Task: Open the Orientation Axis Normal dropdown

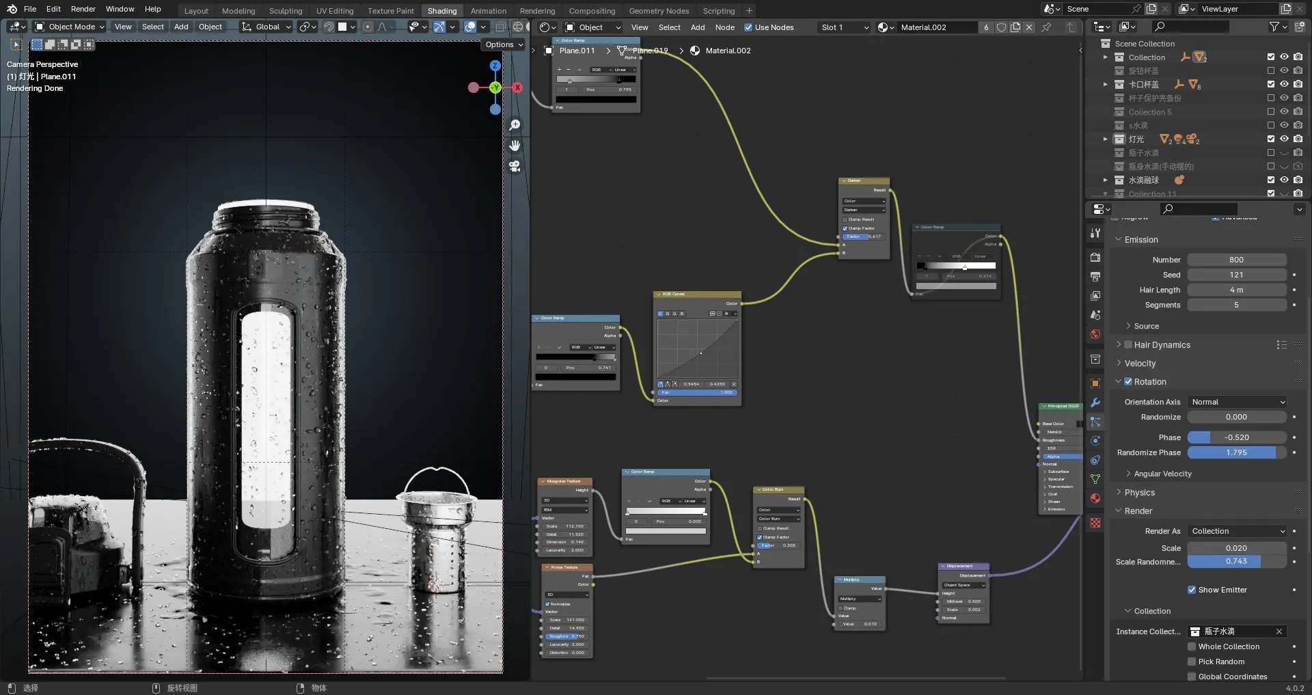Action: pyautogui.click(x=1237, y=402)
